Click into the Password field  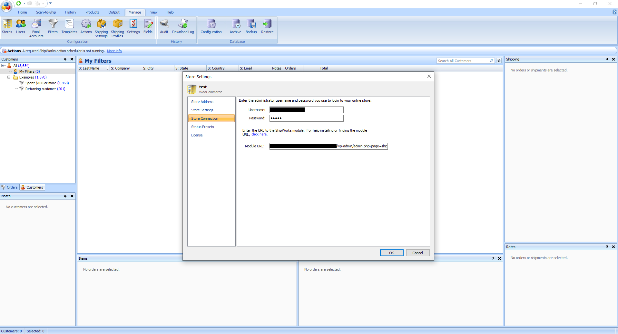point(307,118)
